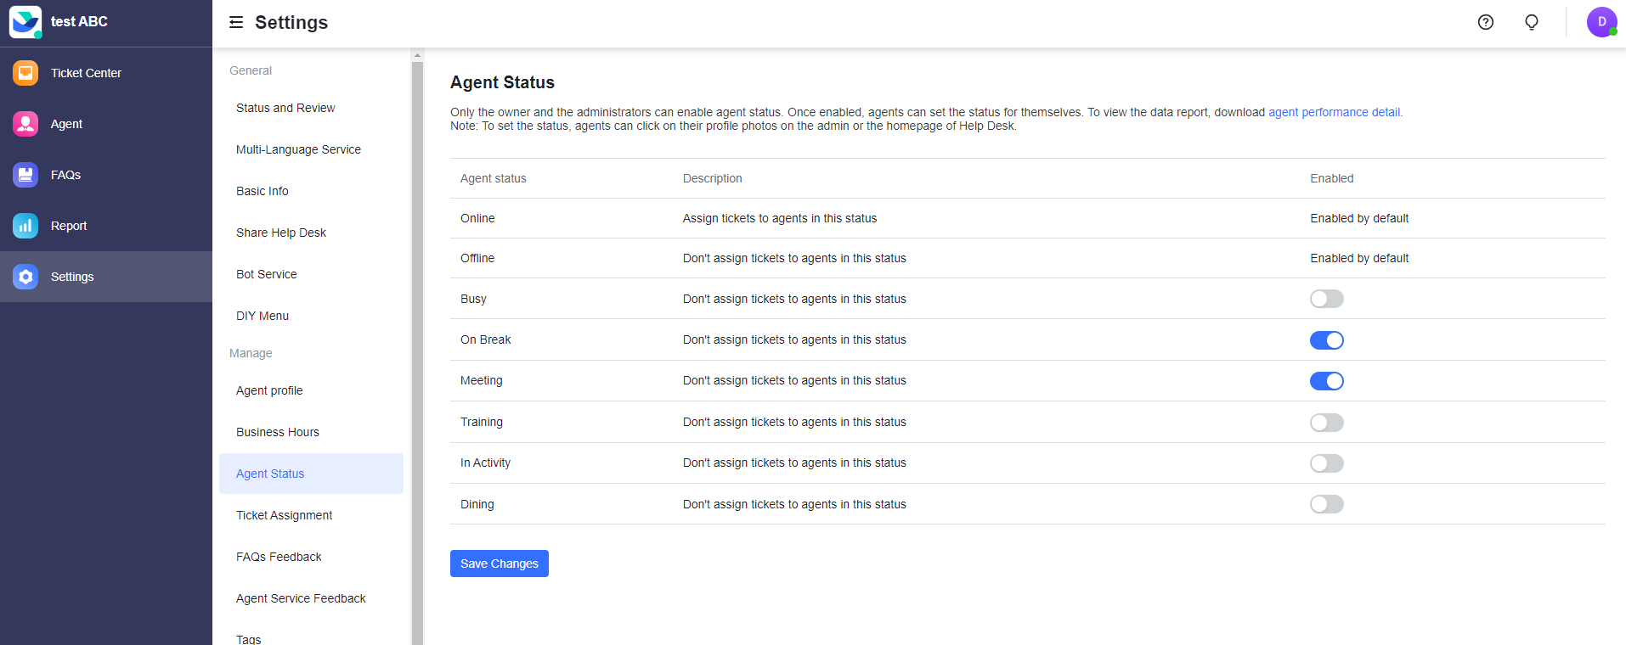Click the lightbulb tips icon
The width and height of the screenshot is (1626, 645).
1531,22
